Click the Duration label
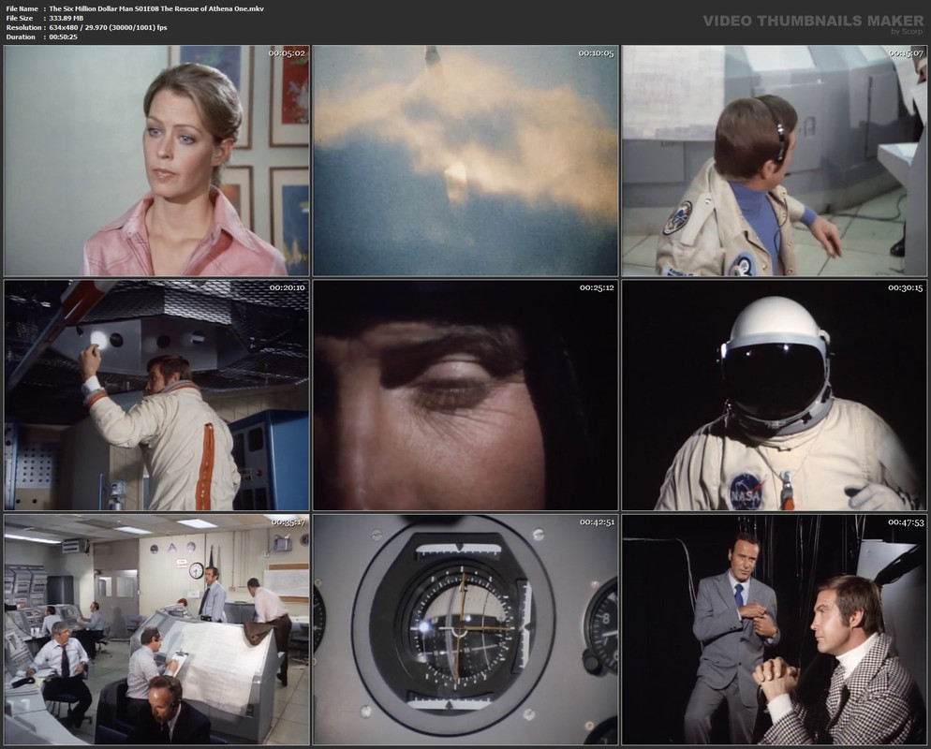Screen dimensions: 931x749 coord(21,37)
